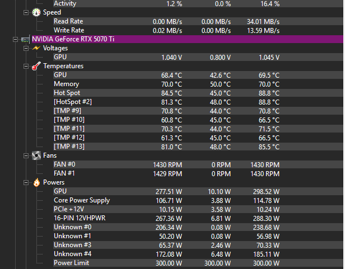Screen dimensions: 345x269
Task: Select the Powers tree label
Action: click(x=54, y=182)
